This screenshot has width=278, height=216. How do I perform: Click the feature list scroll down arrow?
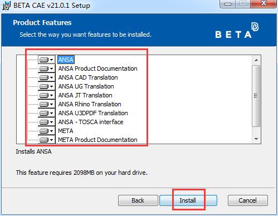(256, 139)
